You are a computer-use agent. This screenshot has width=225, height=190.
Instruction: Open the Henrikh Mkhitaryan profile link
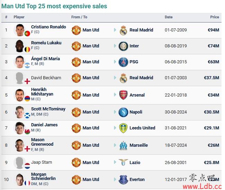click(x=42, y=92)
